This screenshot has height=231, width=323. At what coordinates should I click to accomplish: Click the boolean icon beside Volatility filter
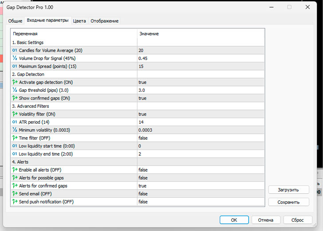pyautogui.click(x=15, y=114)
